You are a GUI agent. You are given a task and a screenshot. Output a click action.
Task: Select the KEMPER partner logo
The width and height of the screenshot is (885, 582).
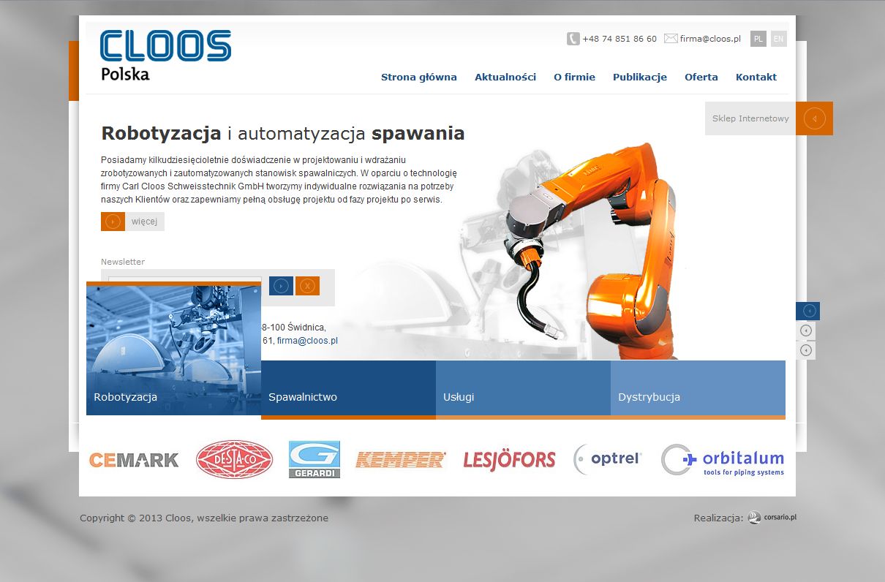pyautogui.click(x=400, y=459)
